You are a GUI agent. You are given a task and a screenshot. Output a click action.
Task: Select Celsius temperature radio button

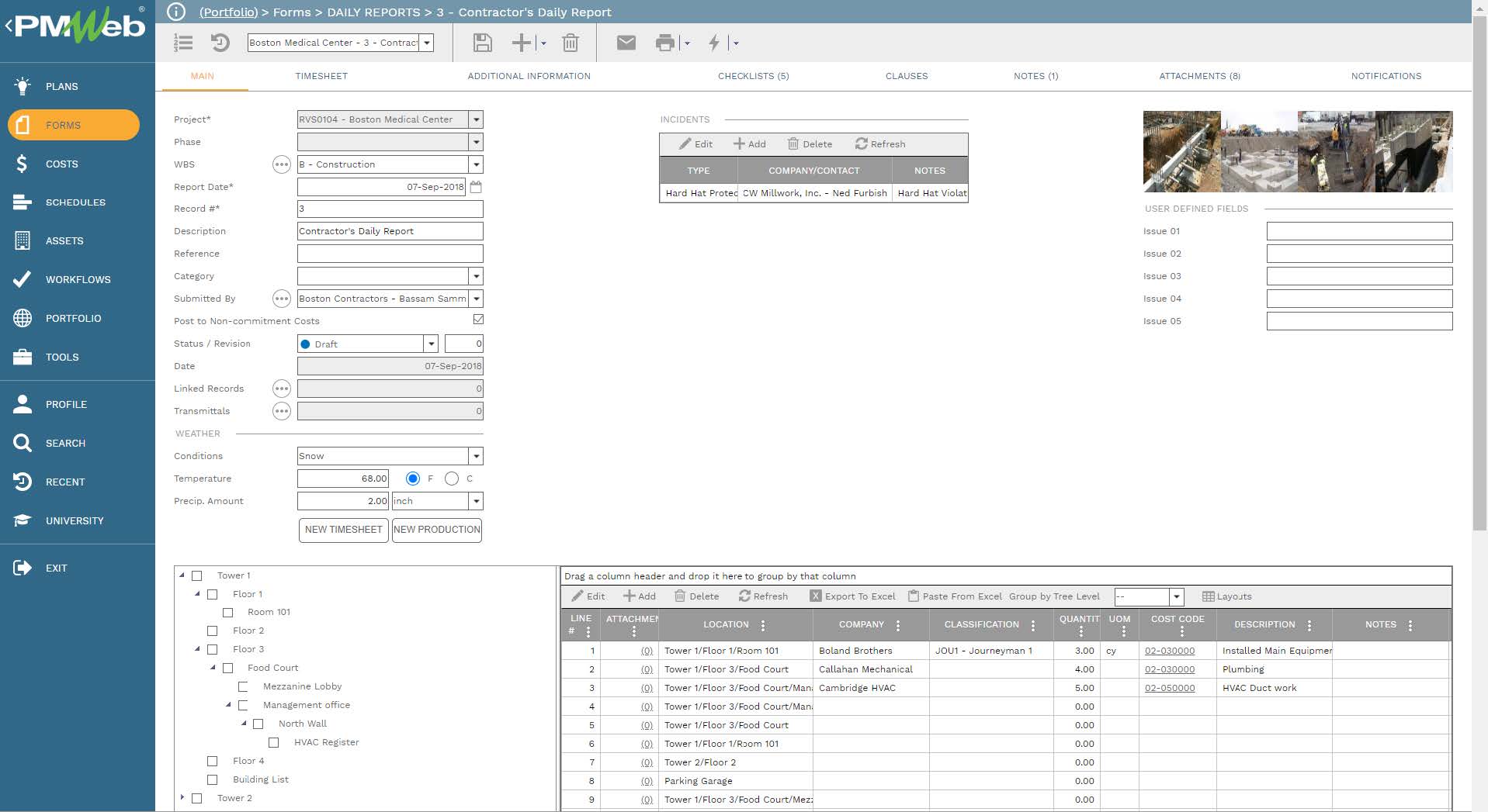(x=452, y=479)
